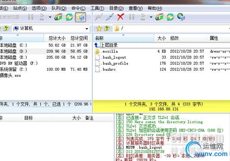
Task: Open the 工具(T) menu
Action: [97, 8]
